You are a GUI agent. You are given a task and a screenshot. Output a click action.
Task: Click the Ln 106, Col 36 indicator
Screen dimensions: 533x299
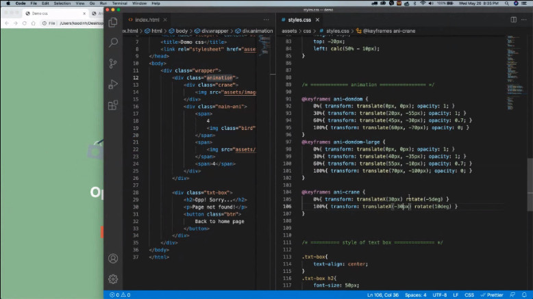click(384, 295)
